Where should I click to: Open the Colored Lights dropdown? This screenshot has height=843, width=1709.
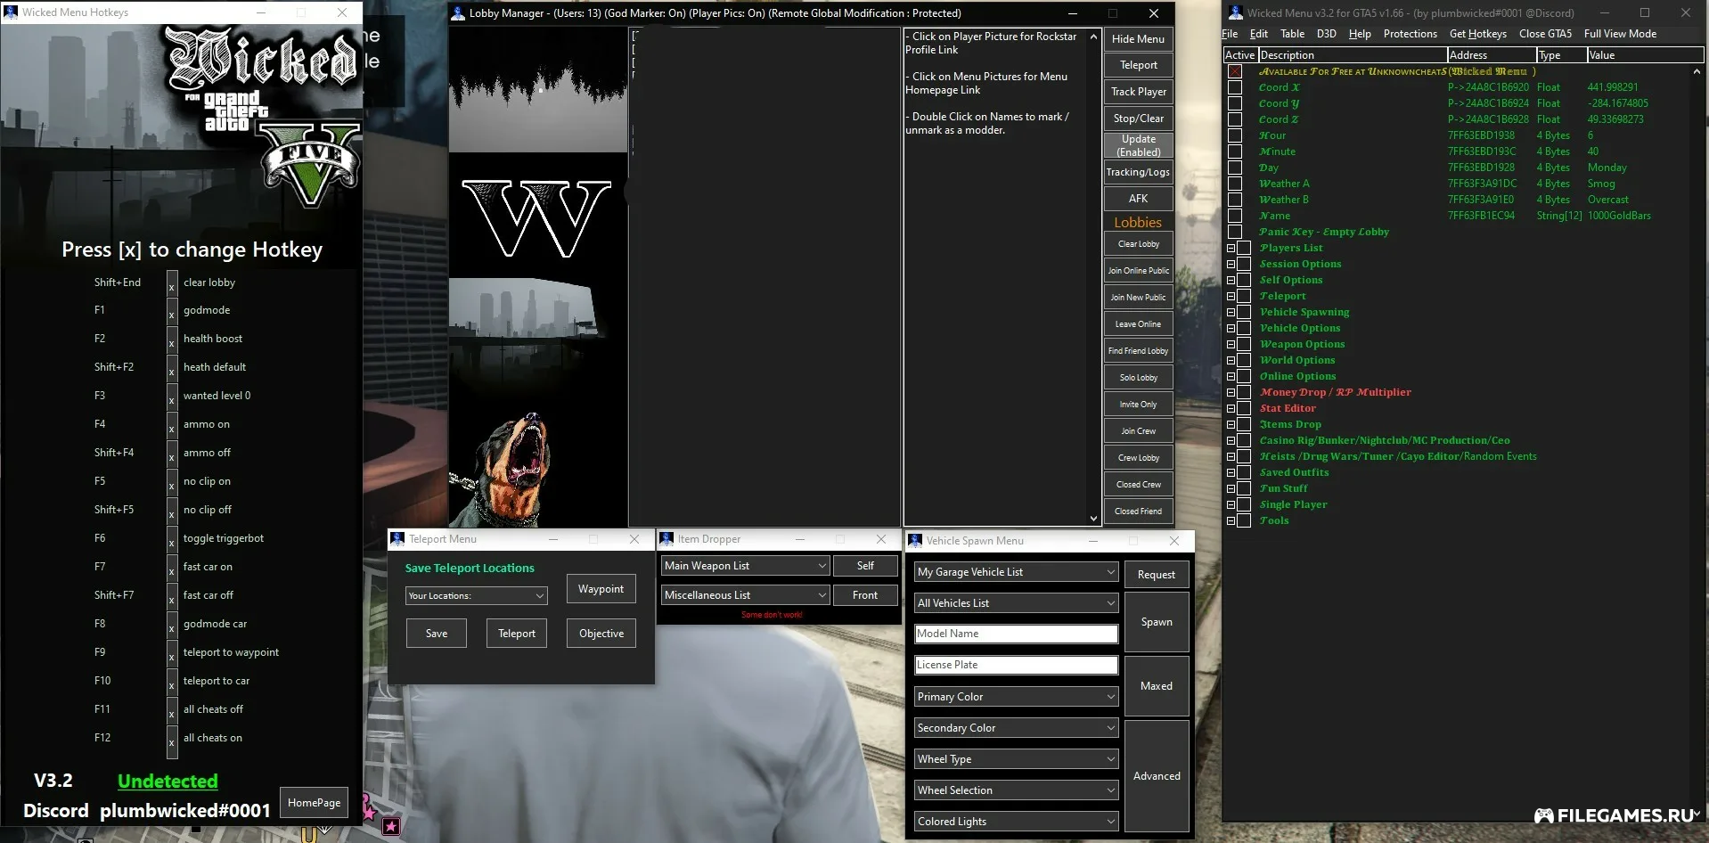click(x=1017, y=822)
